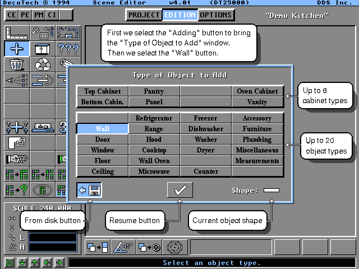Screen dimensions: 359x269
Task: Click the trash can delete icon
Action: click(x=17, y=64)
